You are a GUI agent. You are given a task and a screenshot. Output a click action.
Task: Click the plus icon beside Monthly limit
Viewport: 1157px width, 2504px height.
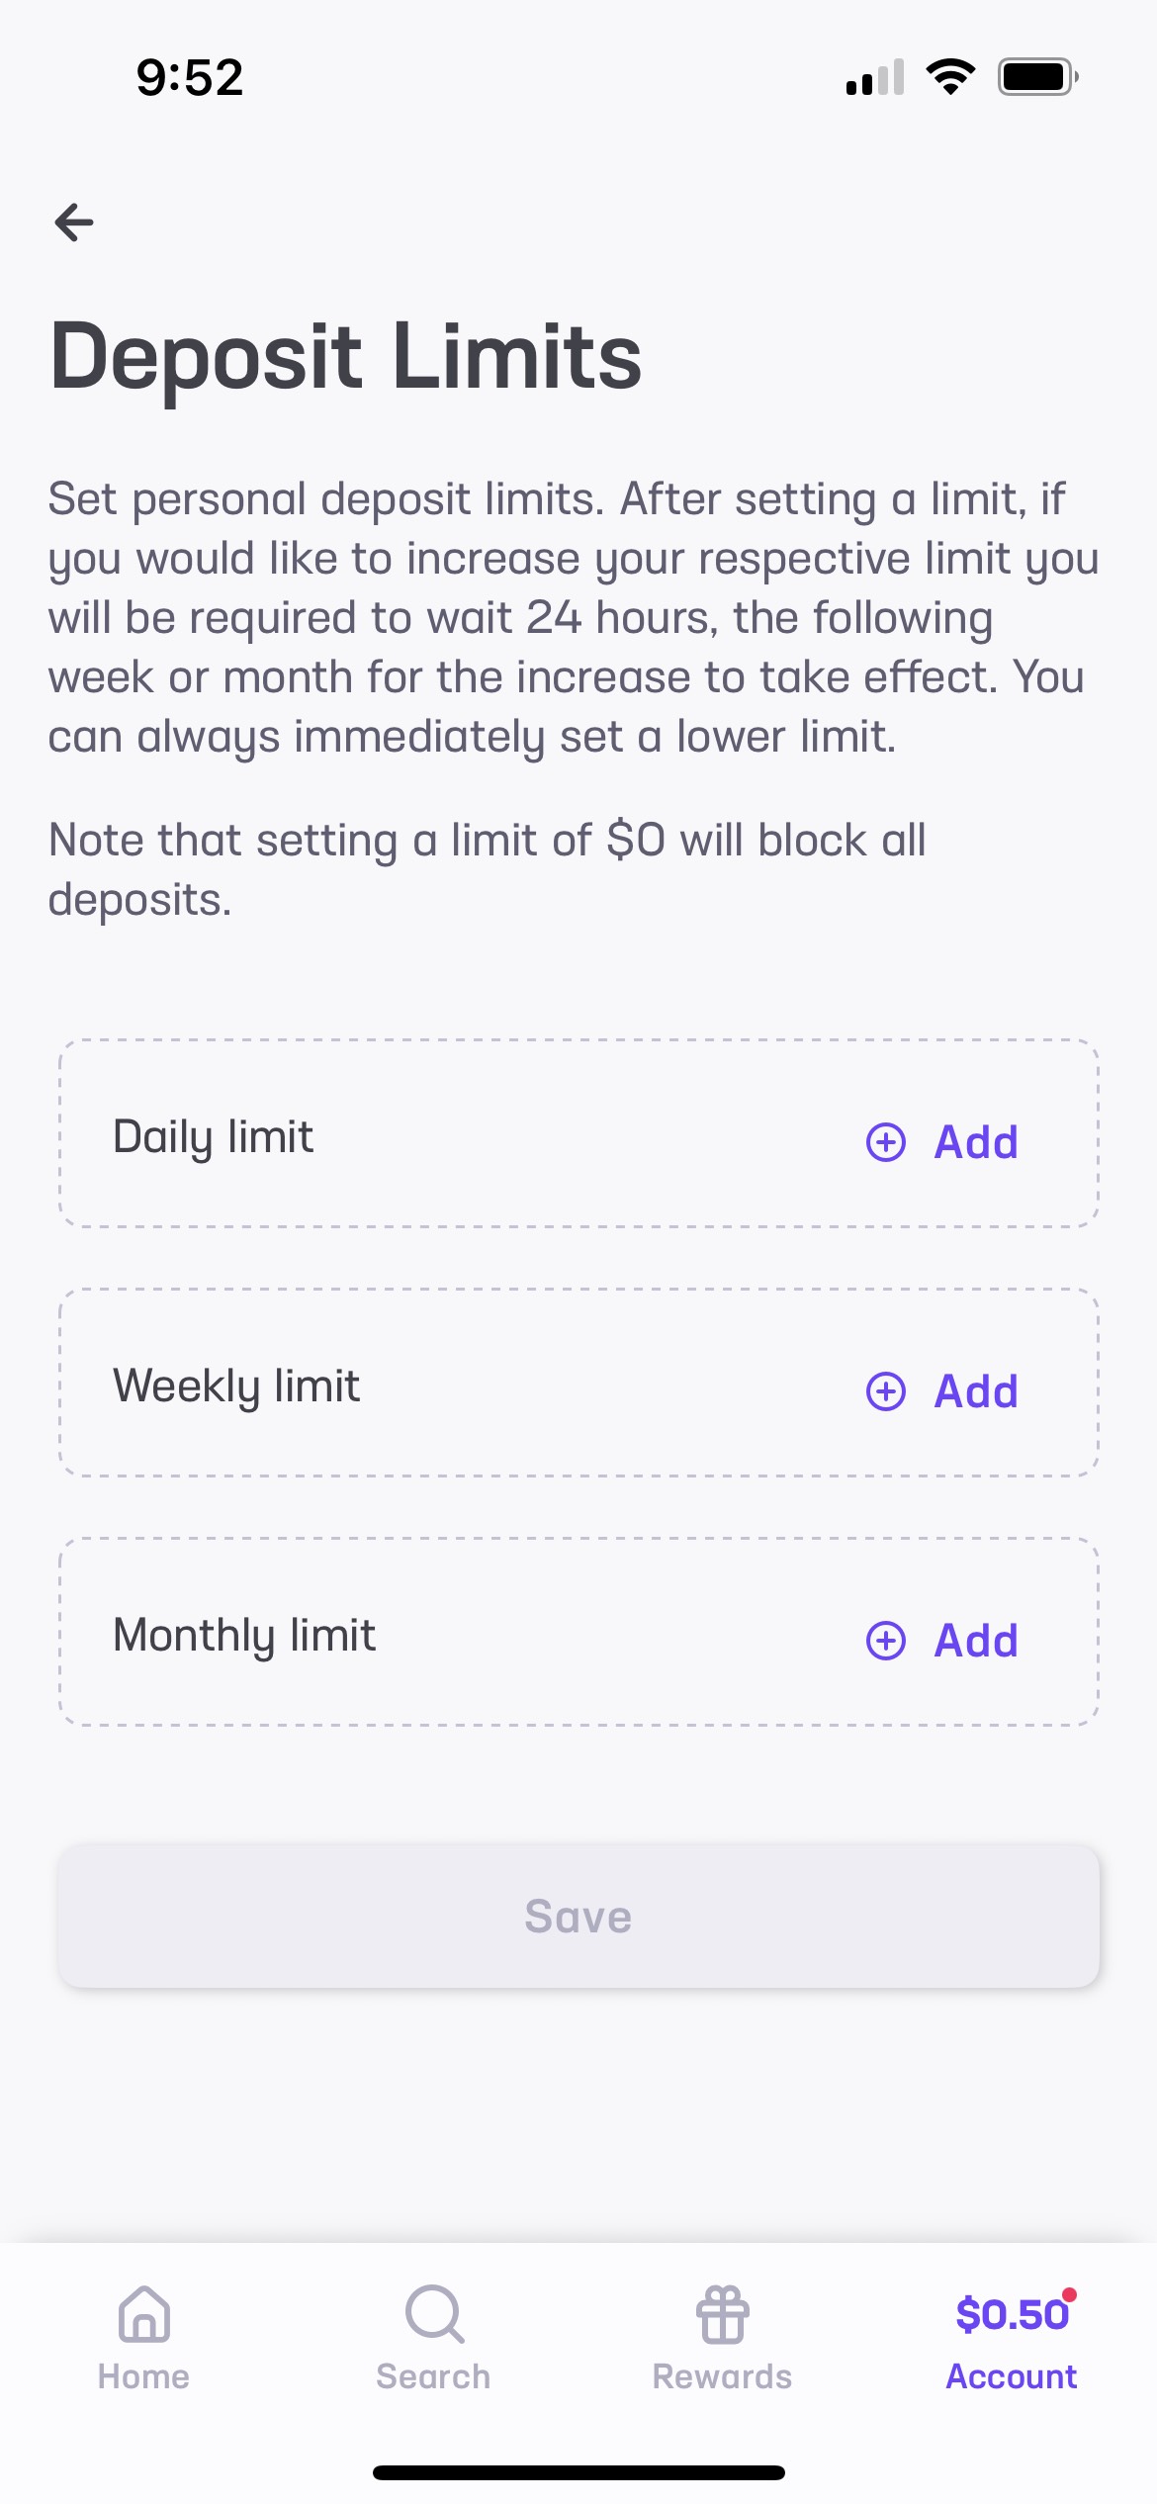[886, 1641]
